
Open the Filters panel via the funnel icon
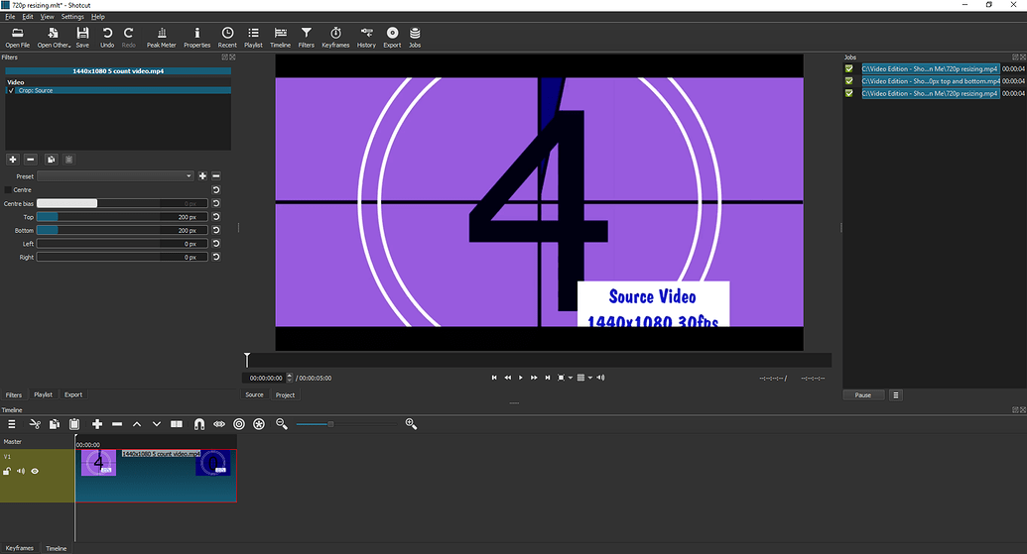[306, 38]
